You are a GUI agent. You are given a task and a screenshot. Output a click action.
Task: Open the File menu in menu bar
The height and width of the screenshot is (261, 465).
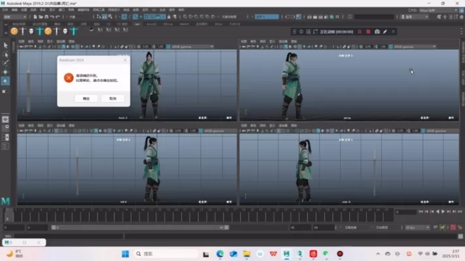click(5, 10)
